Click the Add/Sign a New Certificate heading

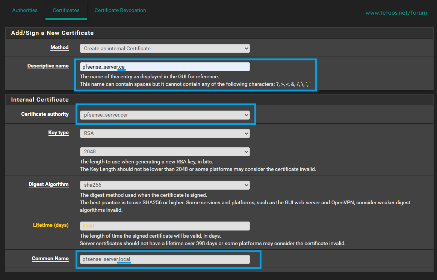pyautogui.click(x=52, y=33)
